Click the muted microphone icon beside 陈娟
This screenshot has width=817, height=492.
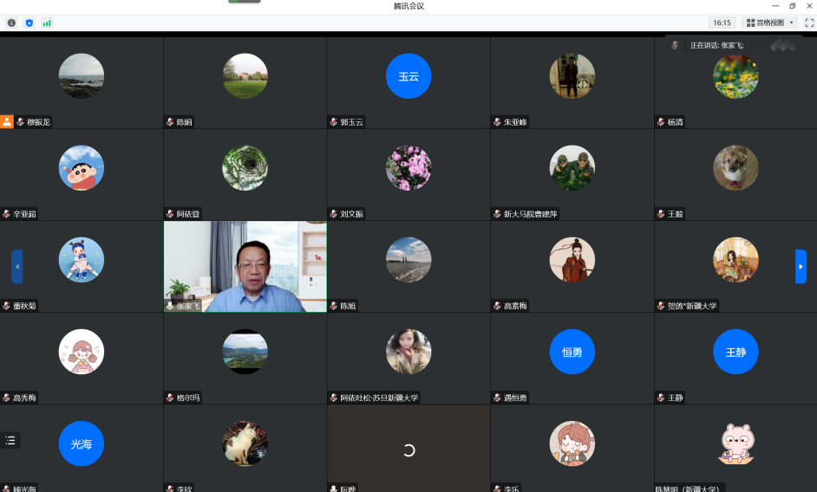tap(170, 122)
